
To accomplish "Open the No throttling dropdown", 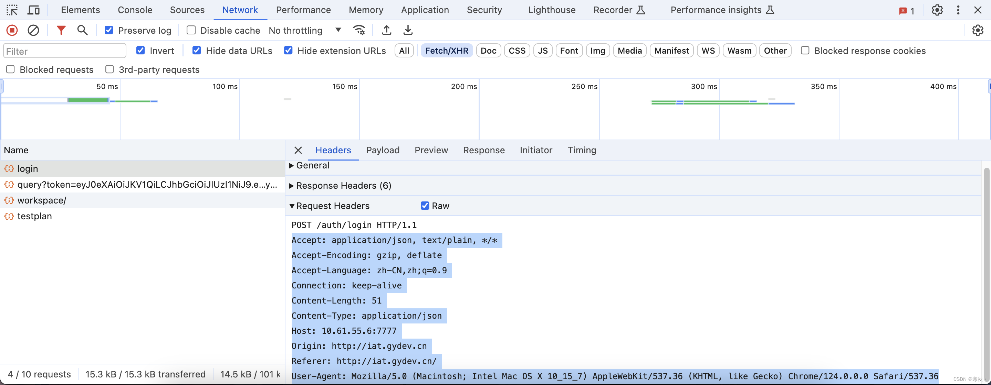I will [x=305, y=30].
